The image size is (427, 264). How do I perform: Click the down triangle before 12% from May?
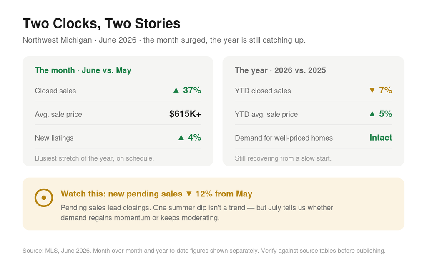pos(189,194)
